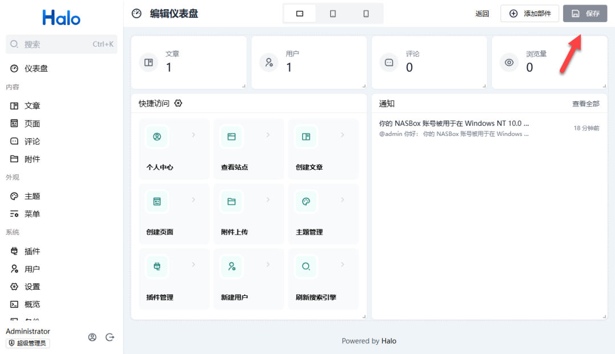Image resolution: width=615 pixels, height=354 pixels.
Task: Click the 添加部件 button
Action: pyautogui.click(x=530, y=14)
